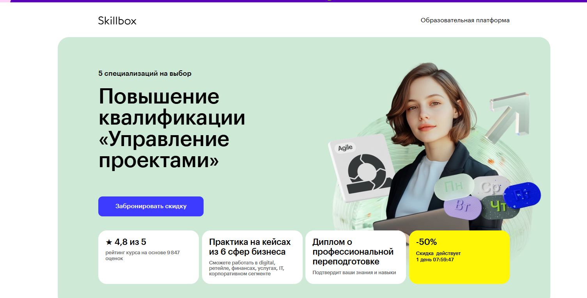
Task: Open Образовательная платформа link
Action: 465,20
